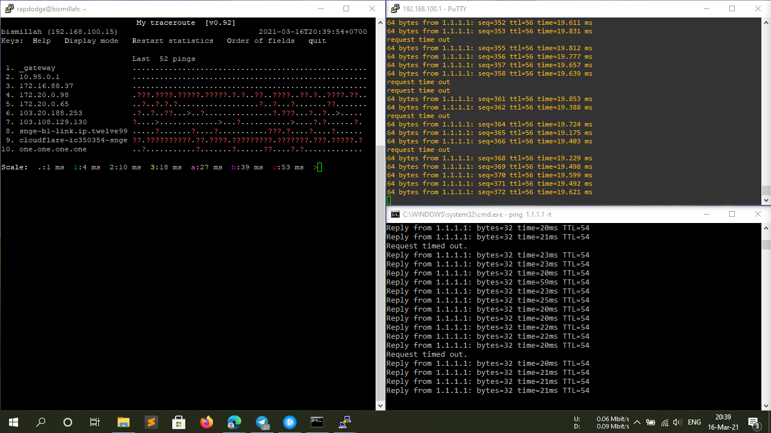The width and height of the screenshot is (771, 433).
Task: Click the scroll-up arrow in the cmd.exe window
Action: (766, 227)
